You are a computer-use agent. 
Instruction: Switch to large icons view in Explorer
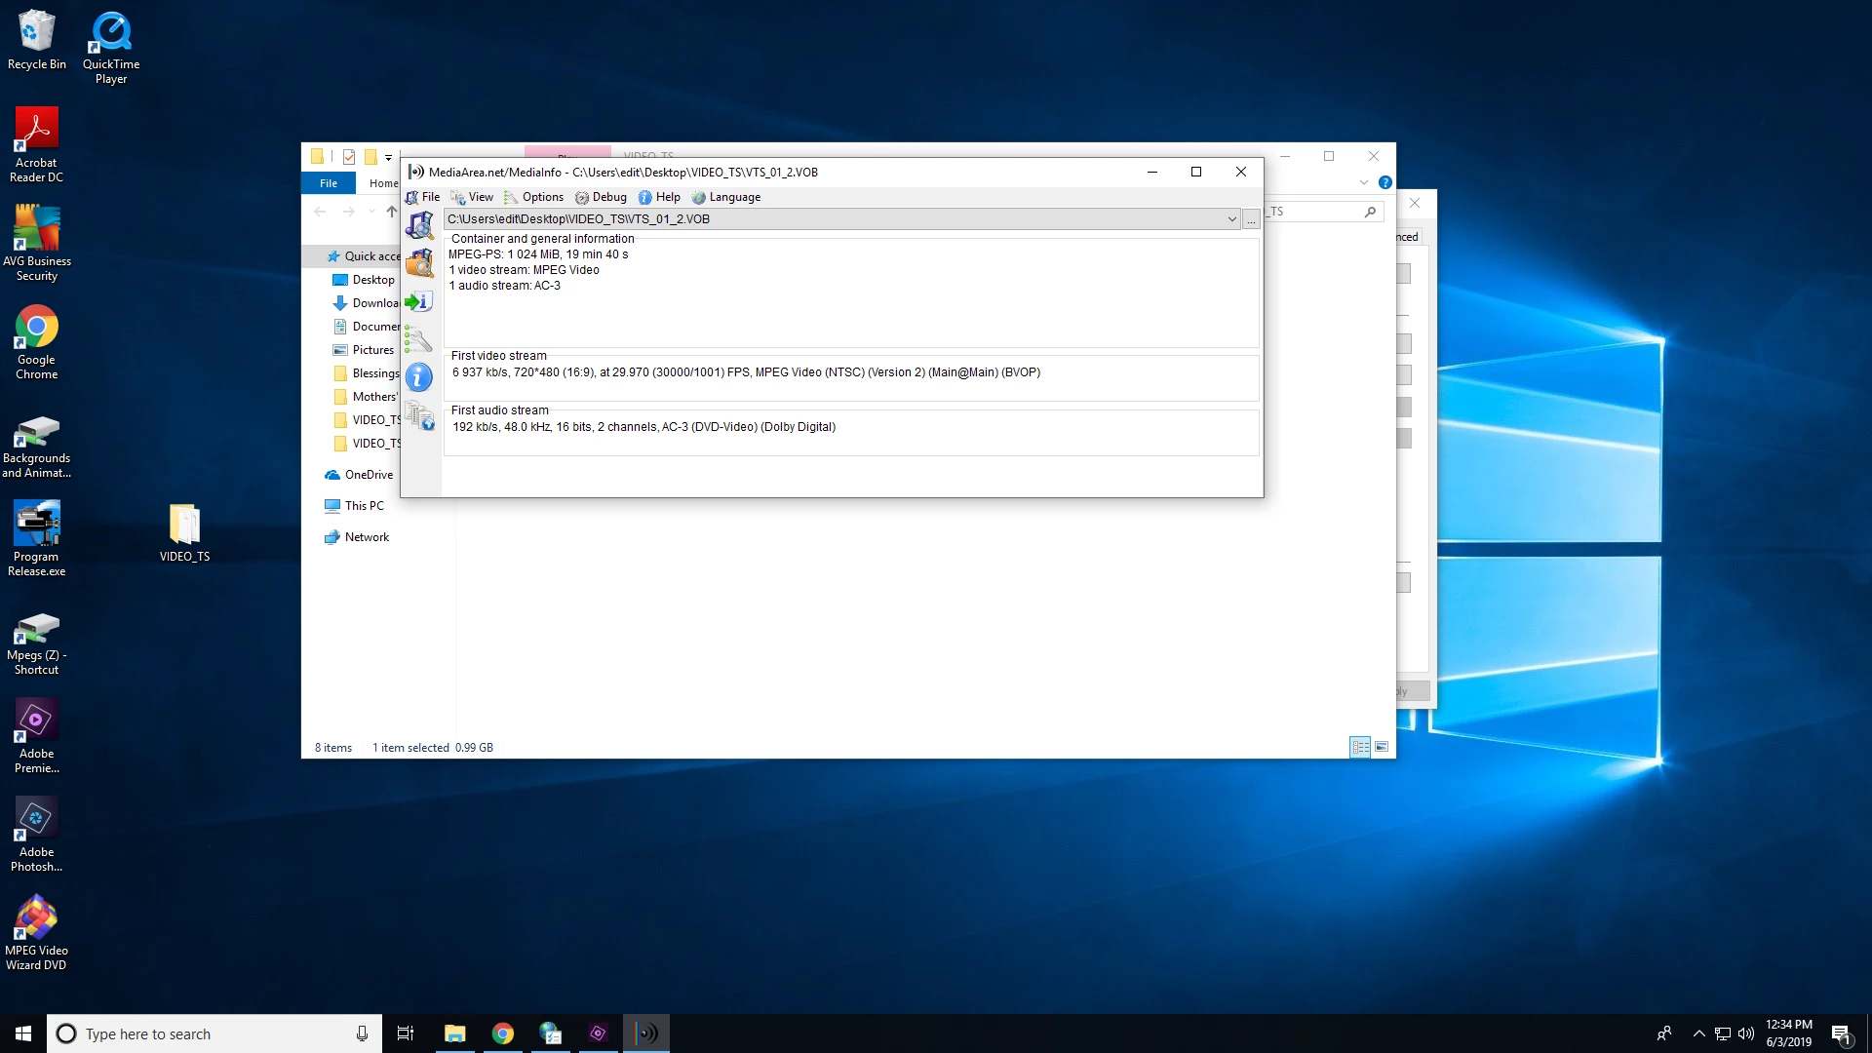[1382, 747]
